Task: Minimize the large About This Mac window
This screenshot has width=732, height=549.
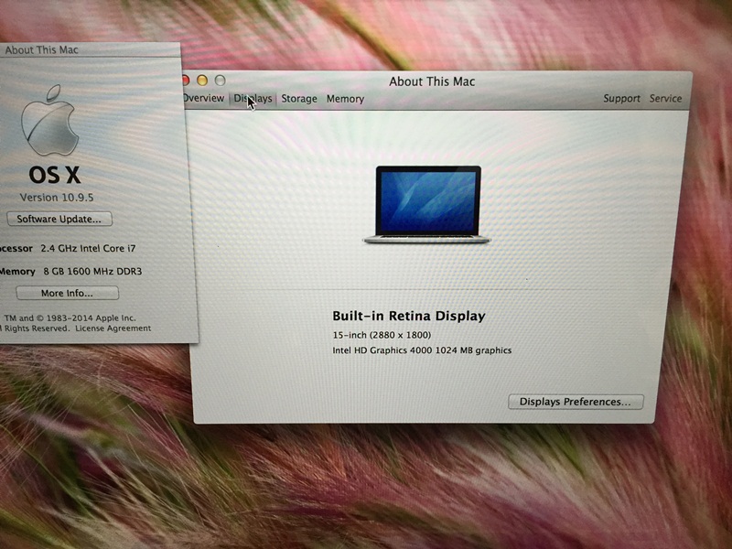Action: [x=202, y=81]
